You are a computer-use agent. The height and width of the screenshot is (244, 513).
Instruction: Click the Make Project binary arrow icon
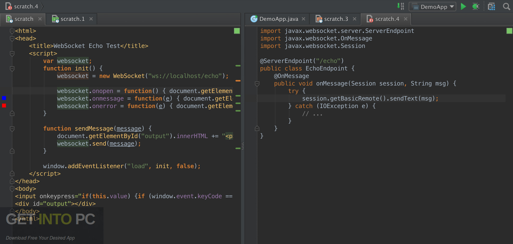[400, 6]
